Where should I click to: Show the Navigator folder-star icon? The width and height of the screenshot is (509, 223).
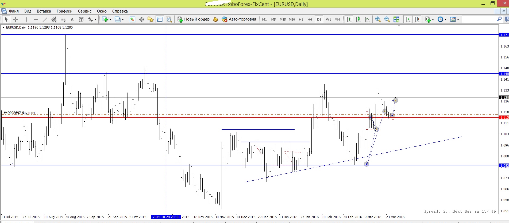click(x=151, y=19)
